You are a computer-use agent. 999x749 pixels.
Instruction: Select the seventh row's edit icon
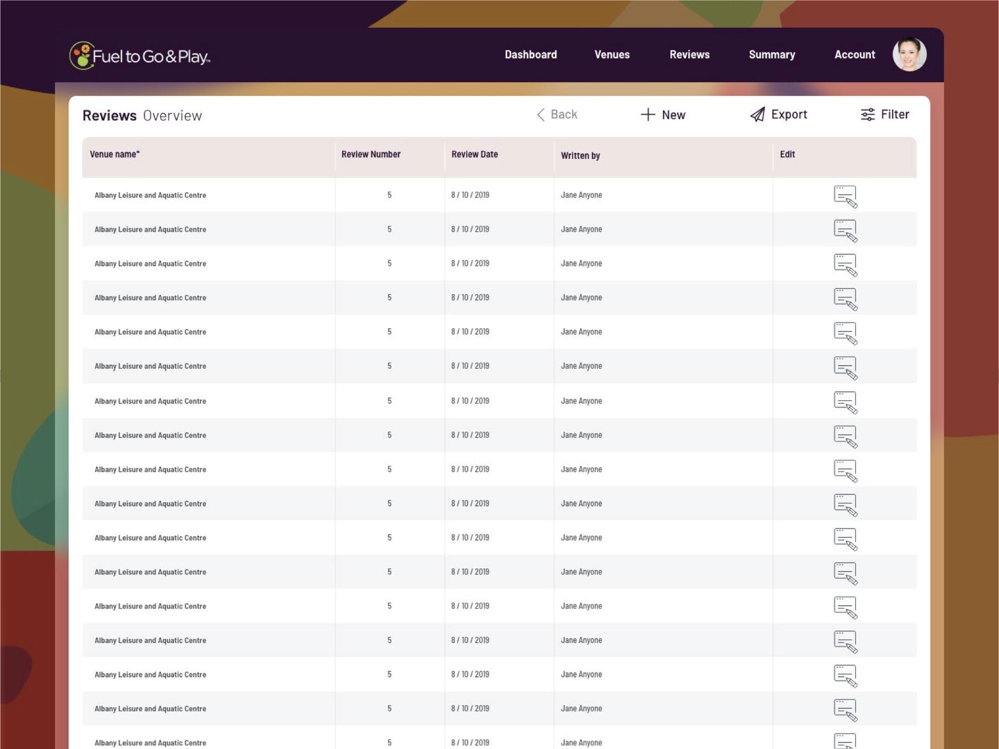(x=845, y=402)
